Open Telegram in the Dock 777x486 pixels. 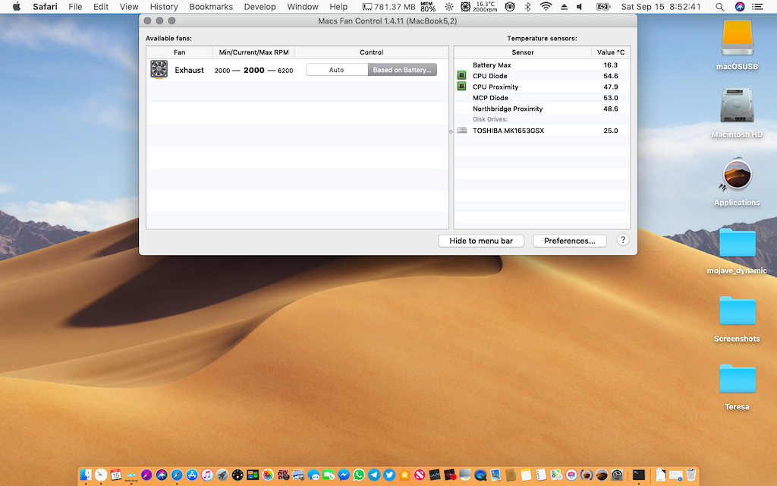tap(374, 475)
